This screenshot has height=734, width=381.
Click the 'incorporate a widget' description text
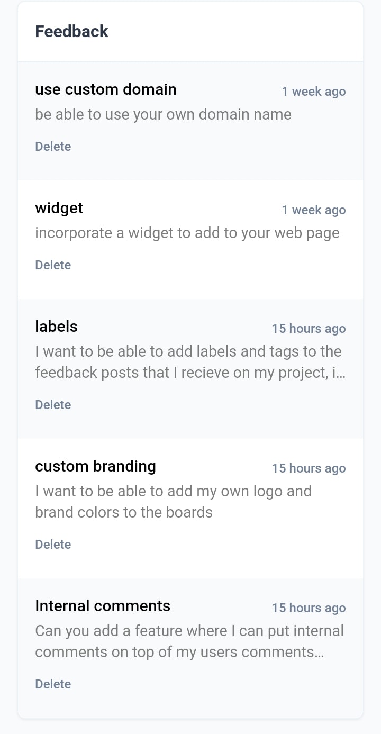pyautogui.click(x=187, y=233)
